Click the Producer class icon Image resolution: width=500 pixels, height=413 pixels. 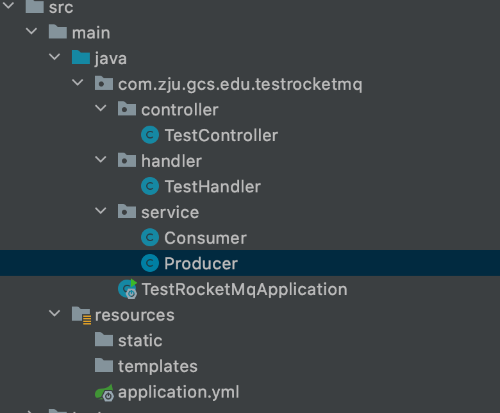149,264
